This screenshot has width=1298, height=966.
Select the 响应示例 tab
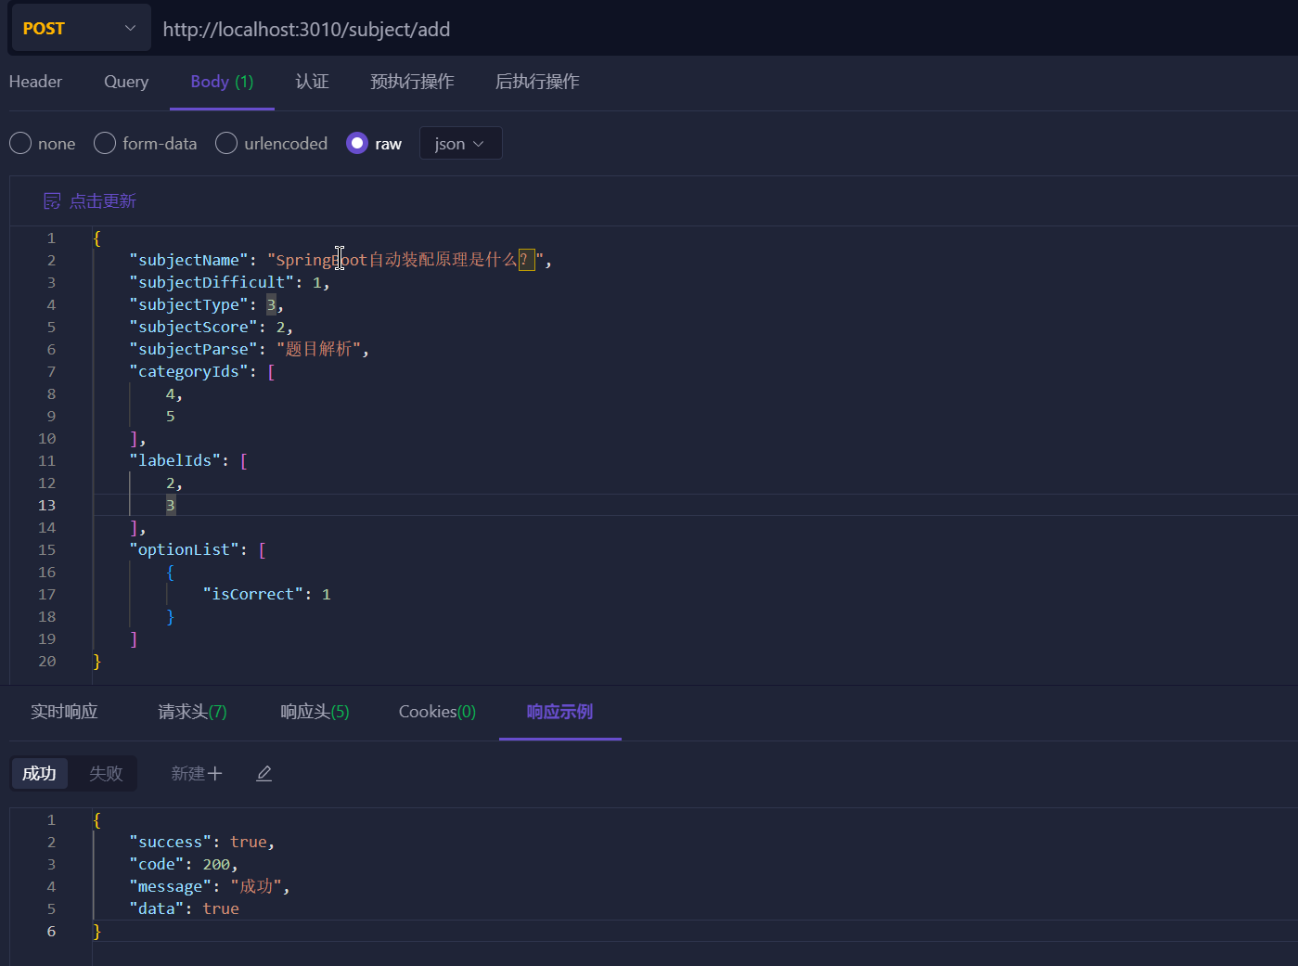pos(559,712)
